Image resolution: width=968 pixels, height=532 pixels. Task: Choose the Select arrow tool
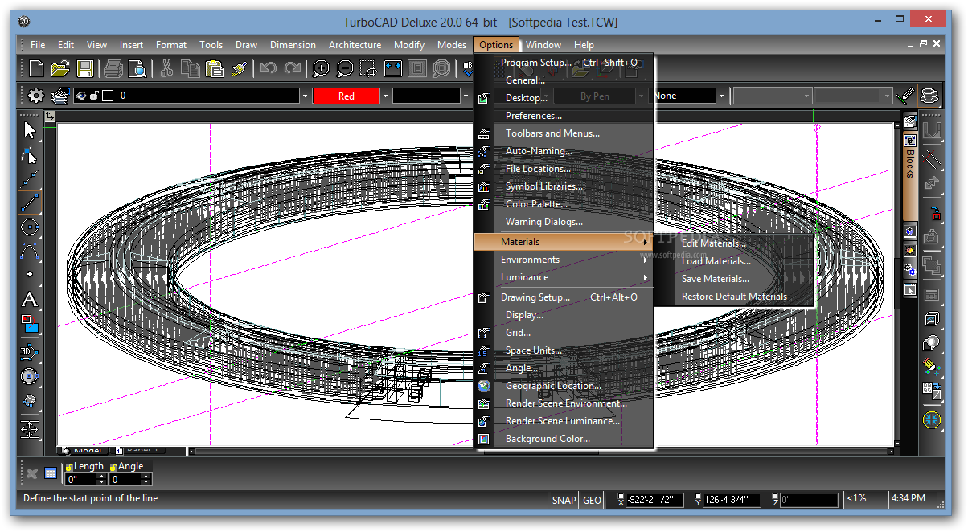tap(30, 130)
